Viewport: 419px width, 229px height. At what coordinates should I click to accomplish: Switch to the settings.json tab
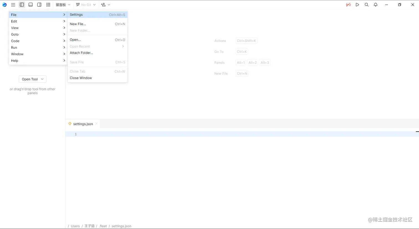tap(83, 124)
